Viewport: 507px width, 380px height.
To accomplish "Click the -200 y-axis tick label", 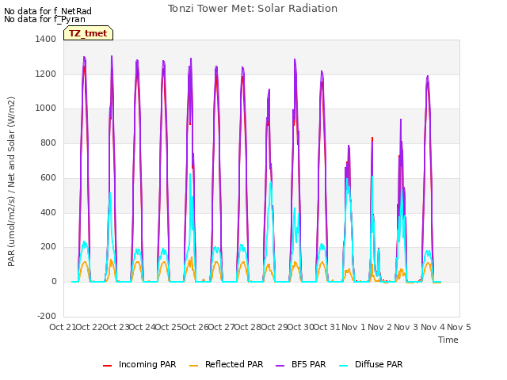I will [x=47, y=316].
